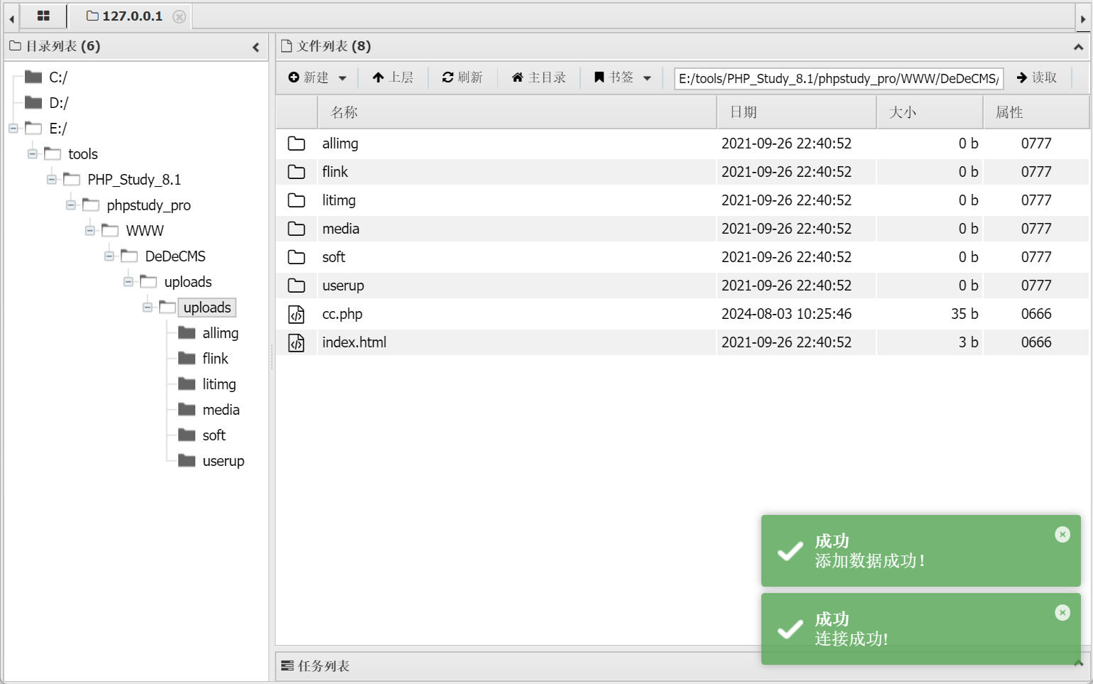Click the cc.php file icon
This screenshot has width=1093, height=684.
[x=296, y=314]
